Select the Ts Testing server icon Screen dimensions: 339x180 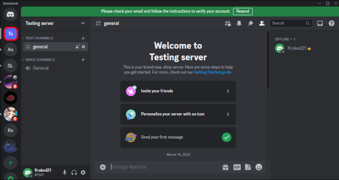point(10,34)
